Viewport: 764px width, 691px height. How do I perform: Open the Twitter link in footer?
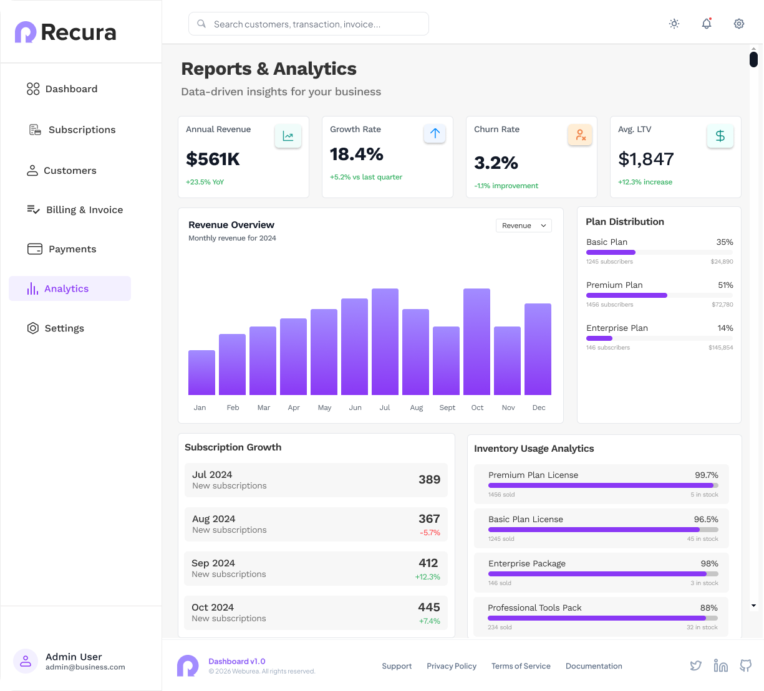point(696,665)
